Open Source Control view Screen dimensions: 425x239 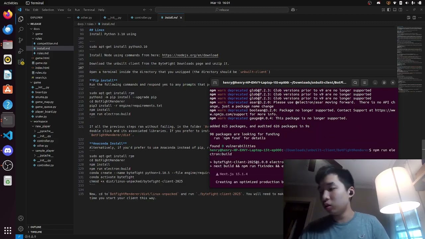[x=21, y=40]
